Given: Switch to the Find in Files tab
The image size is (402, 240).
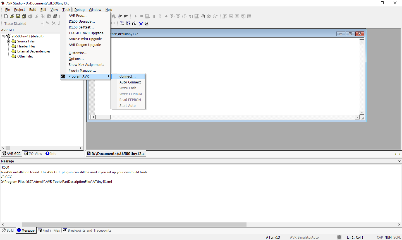Looking at the screenshot, I should click(x=49, y=231).
